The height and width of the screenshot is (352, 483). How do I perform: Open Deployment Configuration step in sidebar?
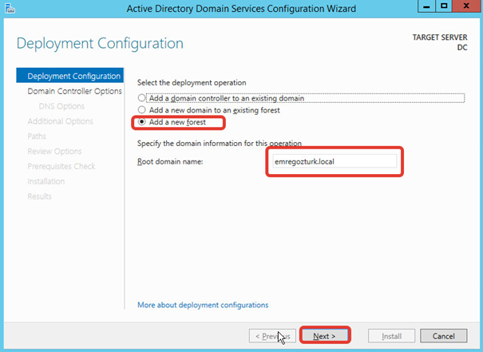click(70, 76)
